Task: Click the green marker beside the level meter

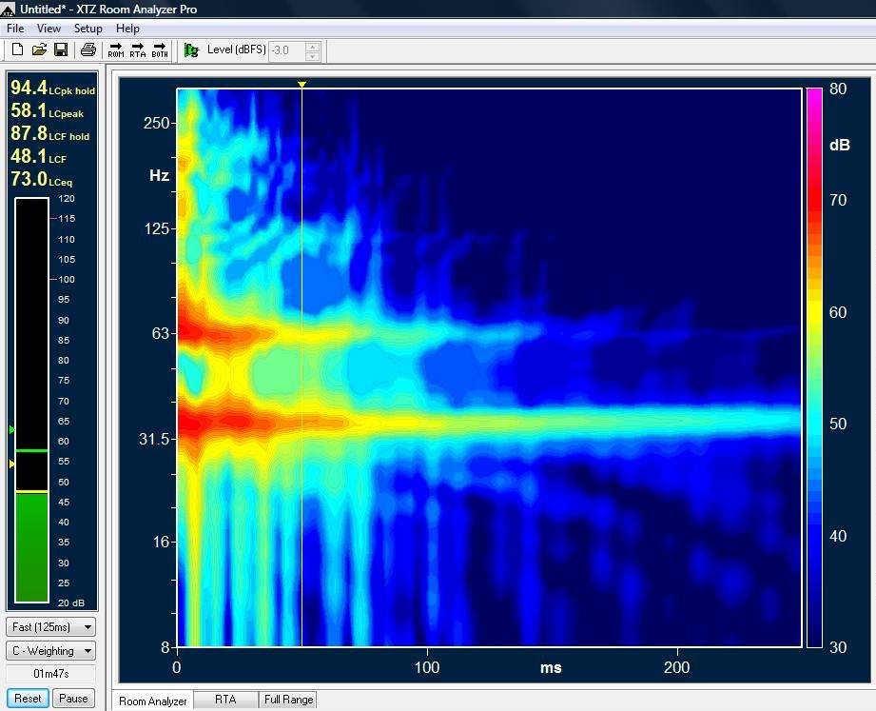Action: [x=11, y=430]
